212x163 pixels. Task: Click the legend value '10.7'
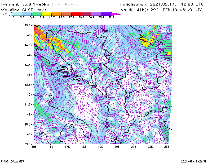point(52,17)
